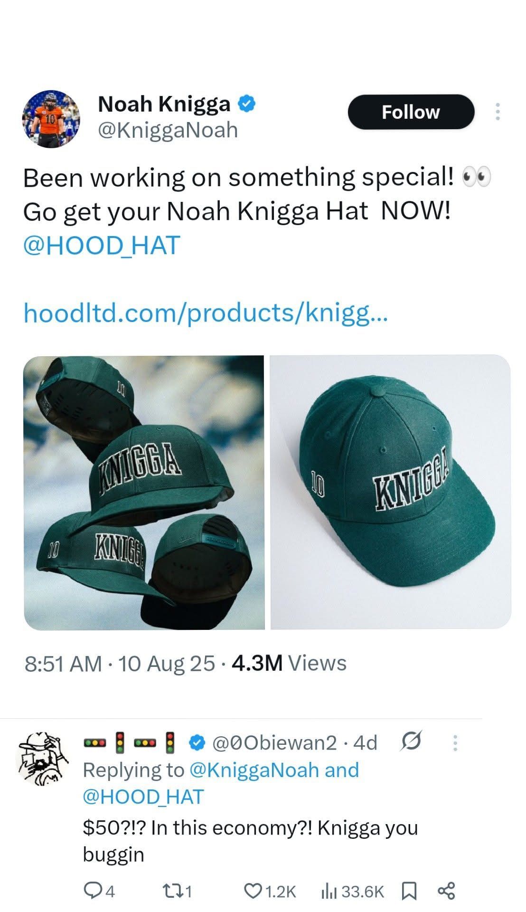View the right photo of the single green cap
The image size is (526, 912).
[x=390, y=493]
